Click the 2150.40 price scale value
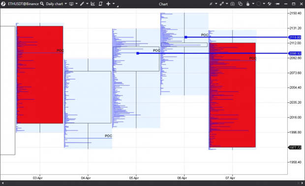305x186 pixels. [x=295, y=13]
